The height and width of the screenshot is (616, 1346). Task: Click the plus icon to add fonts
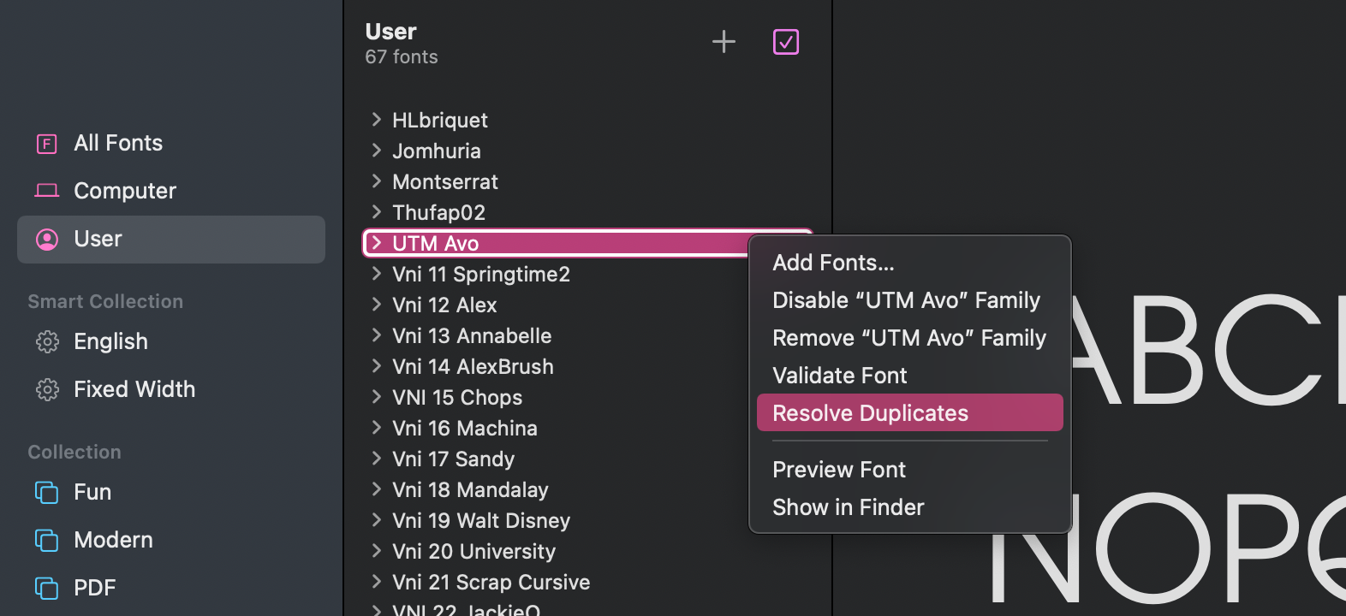coord(724,42)
